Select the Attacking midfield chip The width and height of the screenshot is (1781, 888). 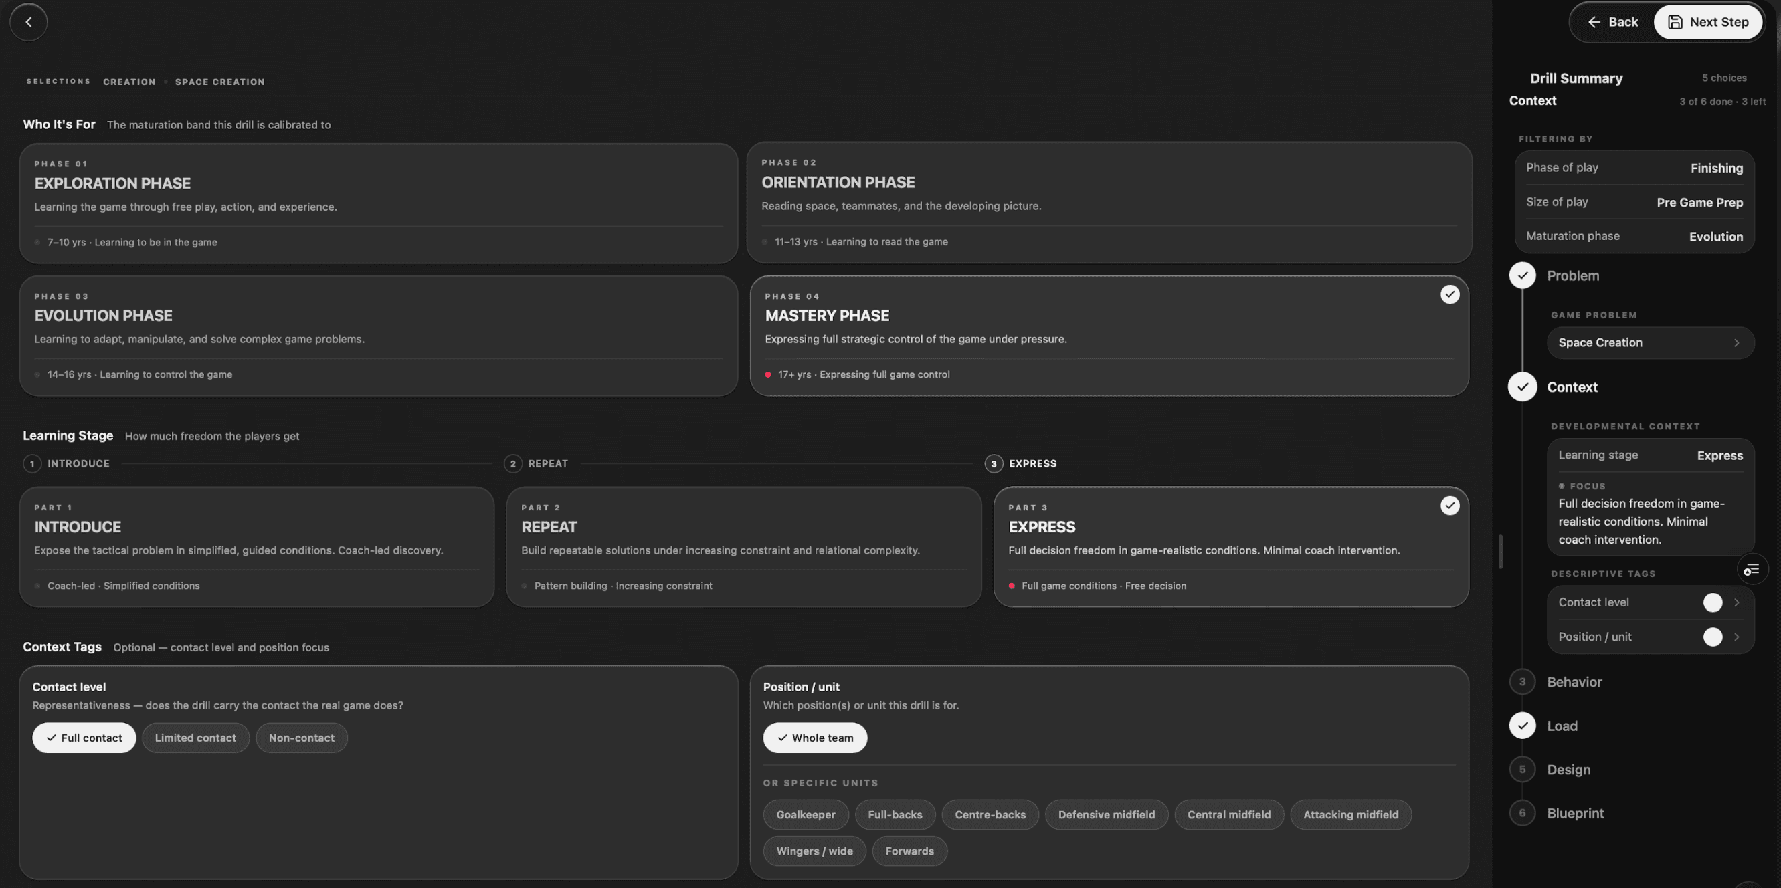tap(1350, 815)
